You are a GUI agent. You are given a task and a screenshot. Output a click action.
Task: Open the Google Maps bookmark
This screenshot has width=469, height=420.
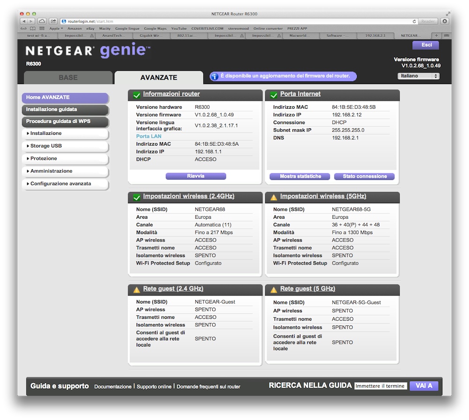click(x=155, y=29)
